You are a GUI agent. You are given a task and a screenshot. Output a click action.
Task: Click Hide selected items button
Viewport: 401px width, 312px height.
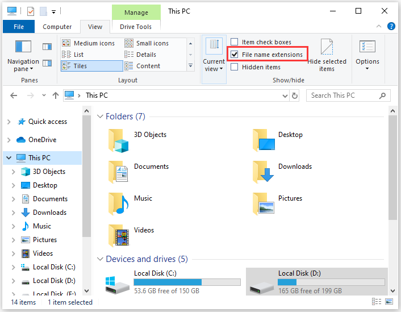[x=327, y=55]
